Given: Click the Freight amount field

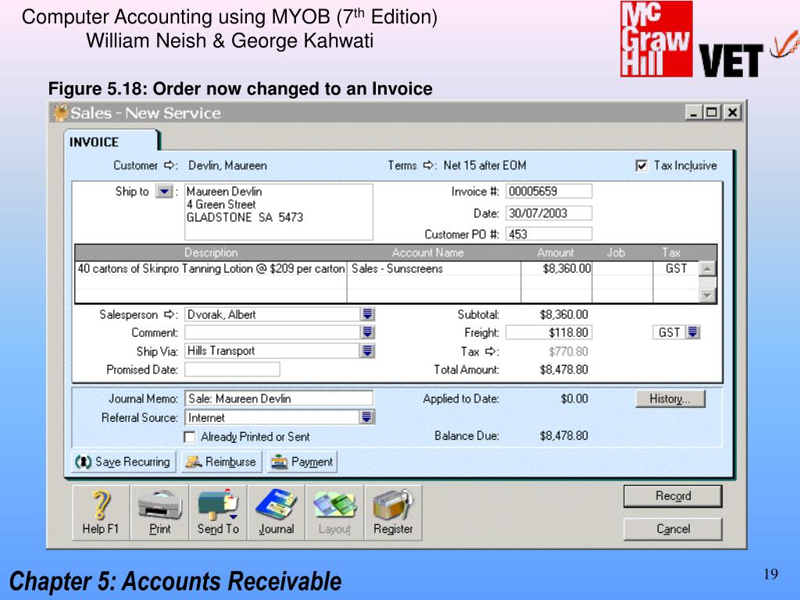Looking at the screenshot, I should tap(548, 333).
